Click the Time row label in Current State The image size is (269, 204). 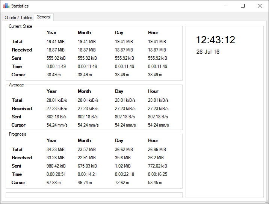tap(17, 66)
